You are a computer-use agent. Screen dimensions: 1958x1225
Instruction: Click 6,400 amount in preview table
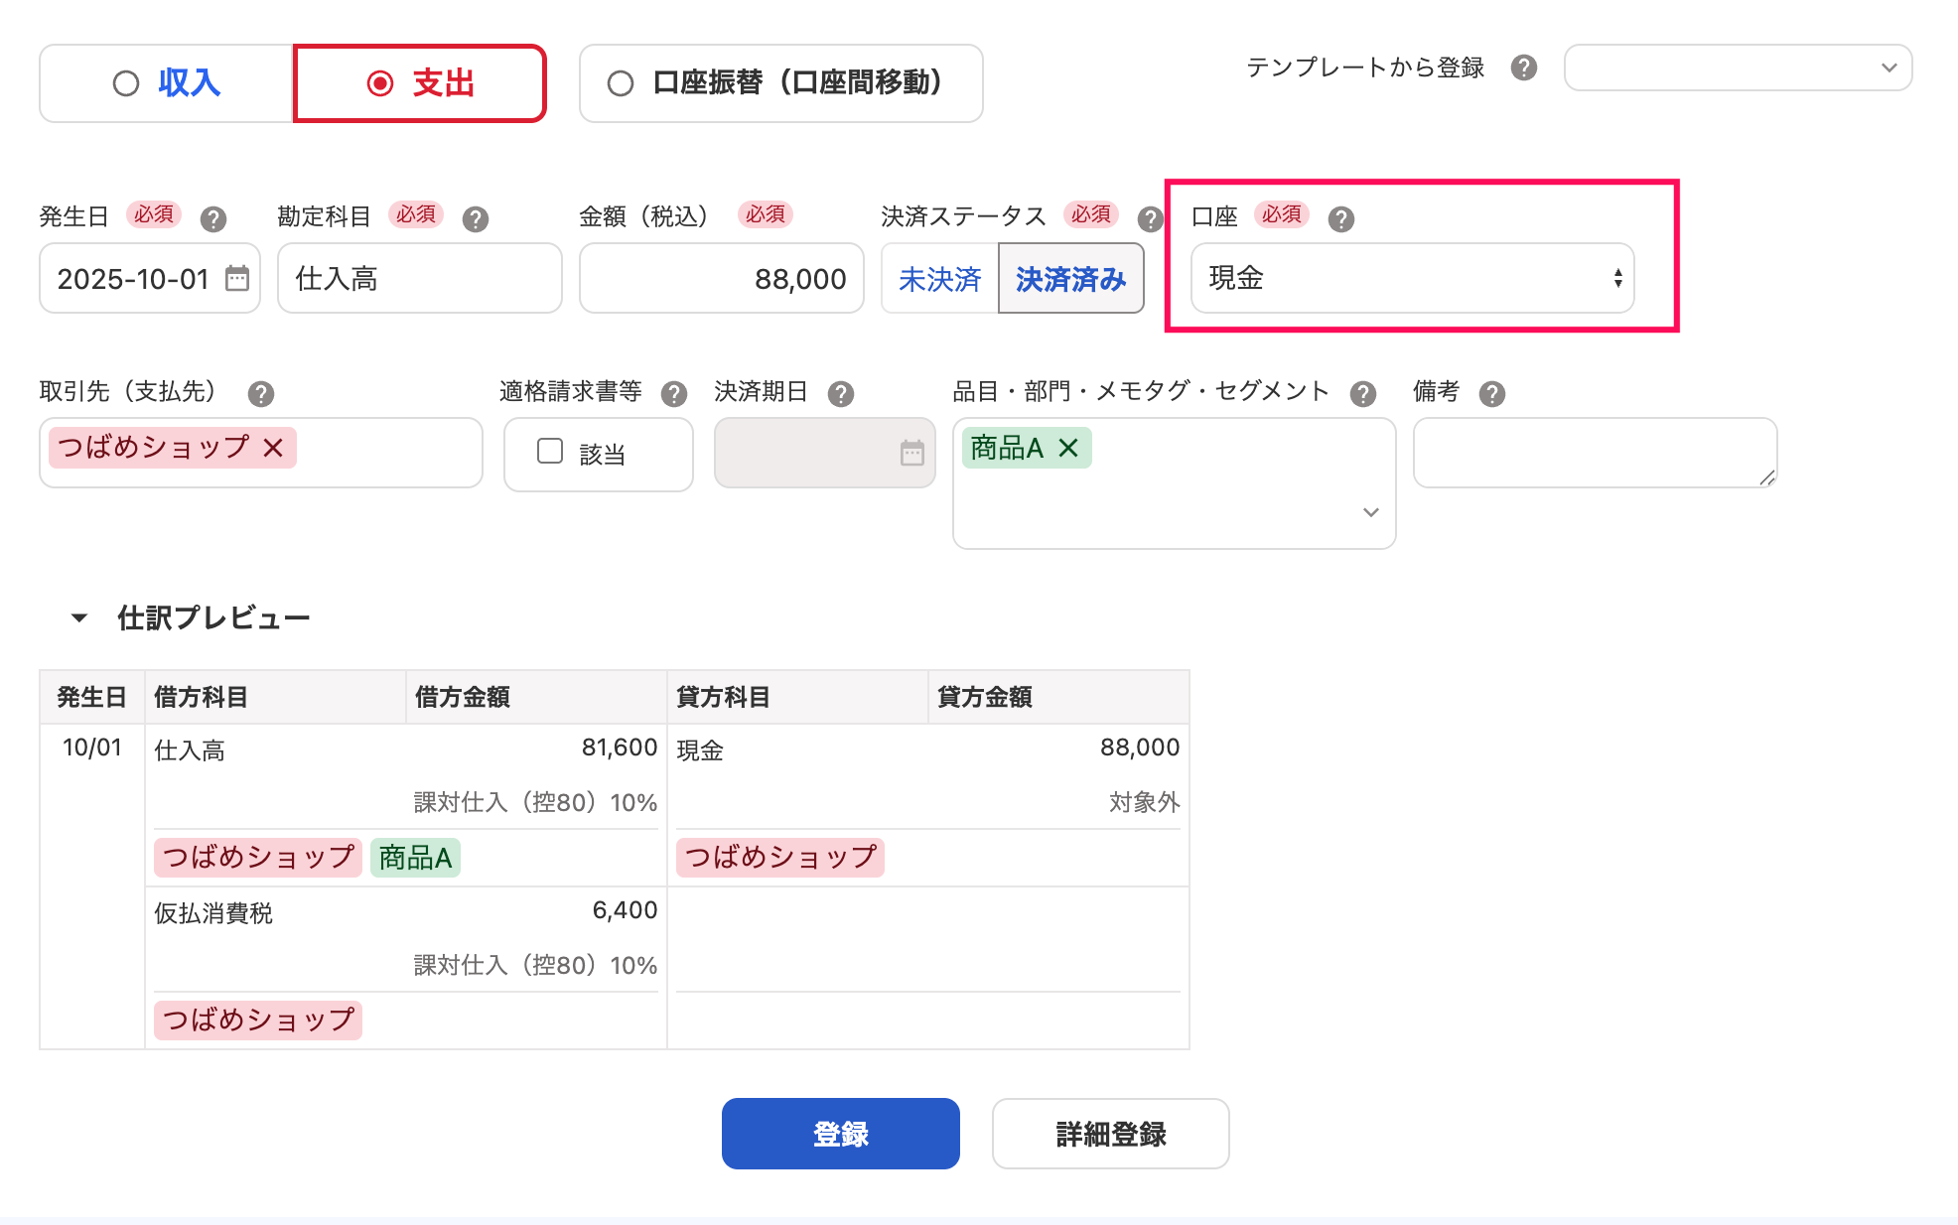point(625,910)
